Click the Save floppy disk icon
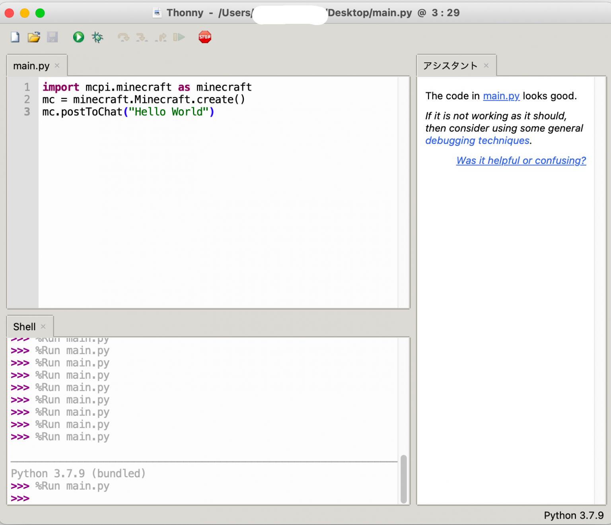This screenshot has width=611, height=525. [x=53, y=37]
